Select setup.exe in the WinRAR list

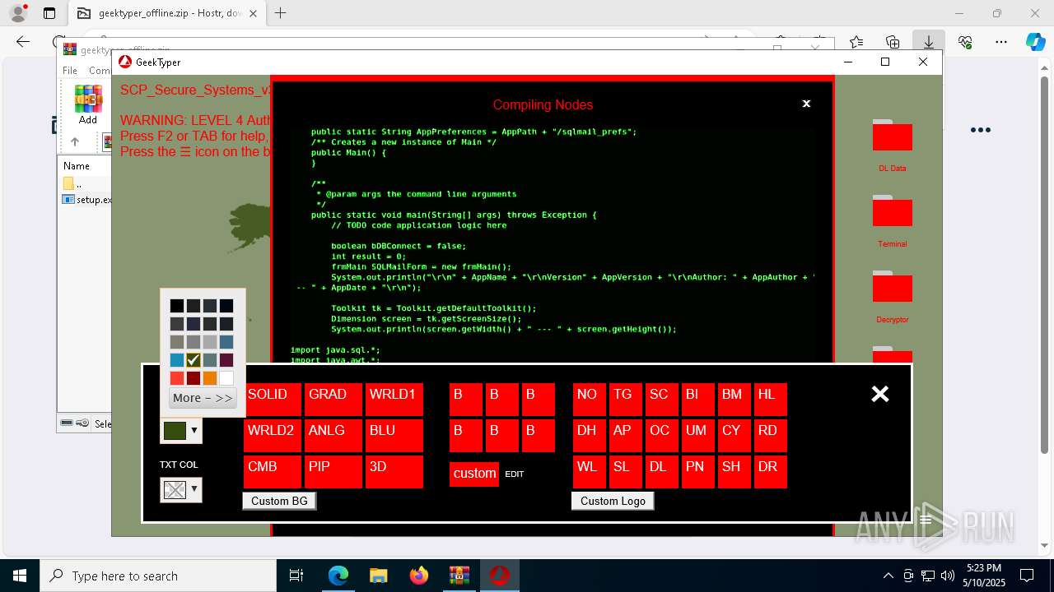(x=86, y=199)
